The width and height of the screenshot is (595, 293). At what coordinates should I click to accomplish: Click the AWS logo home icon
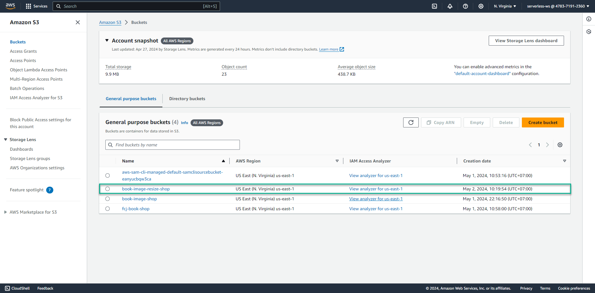[x=10, y=6]
